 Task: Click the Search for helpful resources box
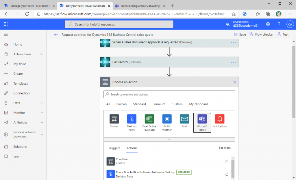[x=119, y=24]
